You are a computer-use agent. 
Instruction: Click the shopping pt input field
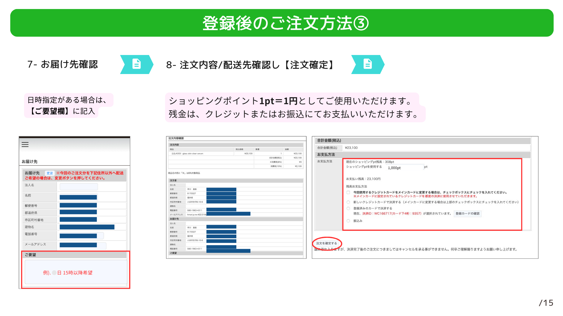(405, 168)
